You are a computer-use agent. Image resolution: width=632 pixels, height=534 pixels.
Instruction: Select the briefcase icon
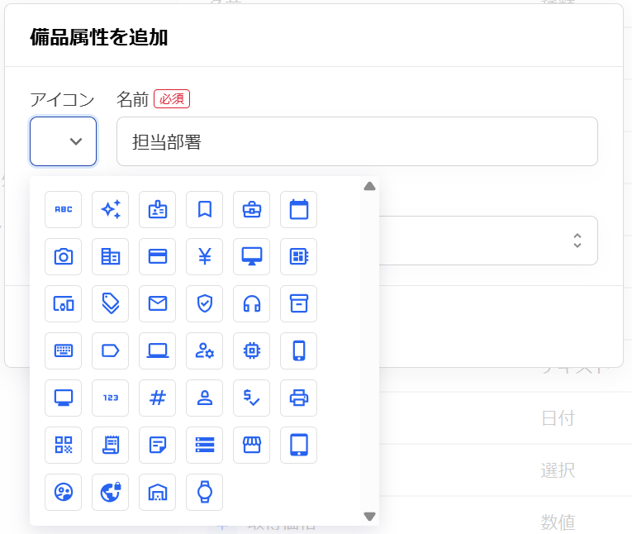pos(252,209)
